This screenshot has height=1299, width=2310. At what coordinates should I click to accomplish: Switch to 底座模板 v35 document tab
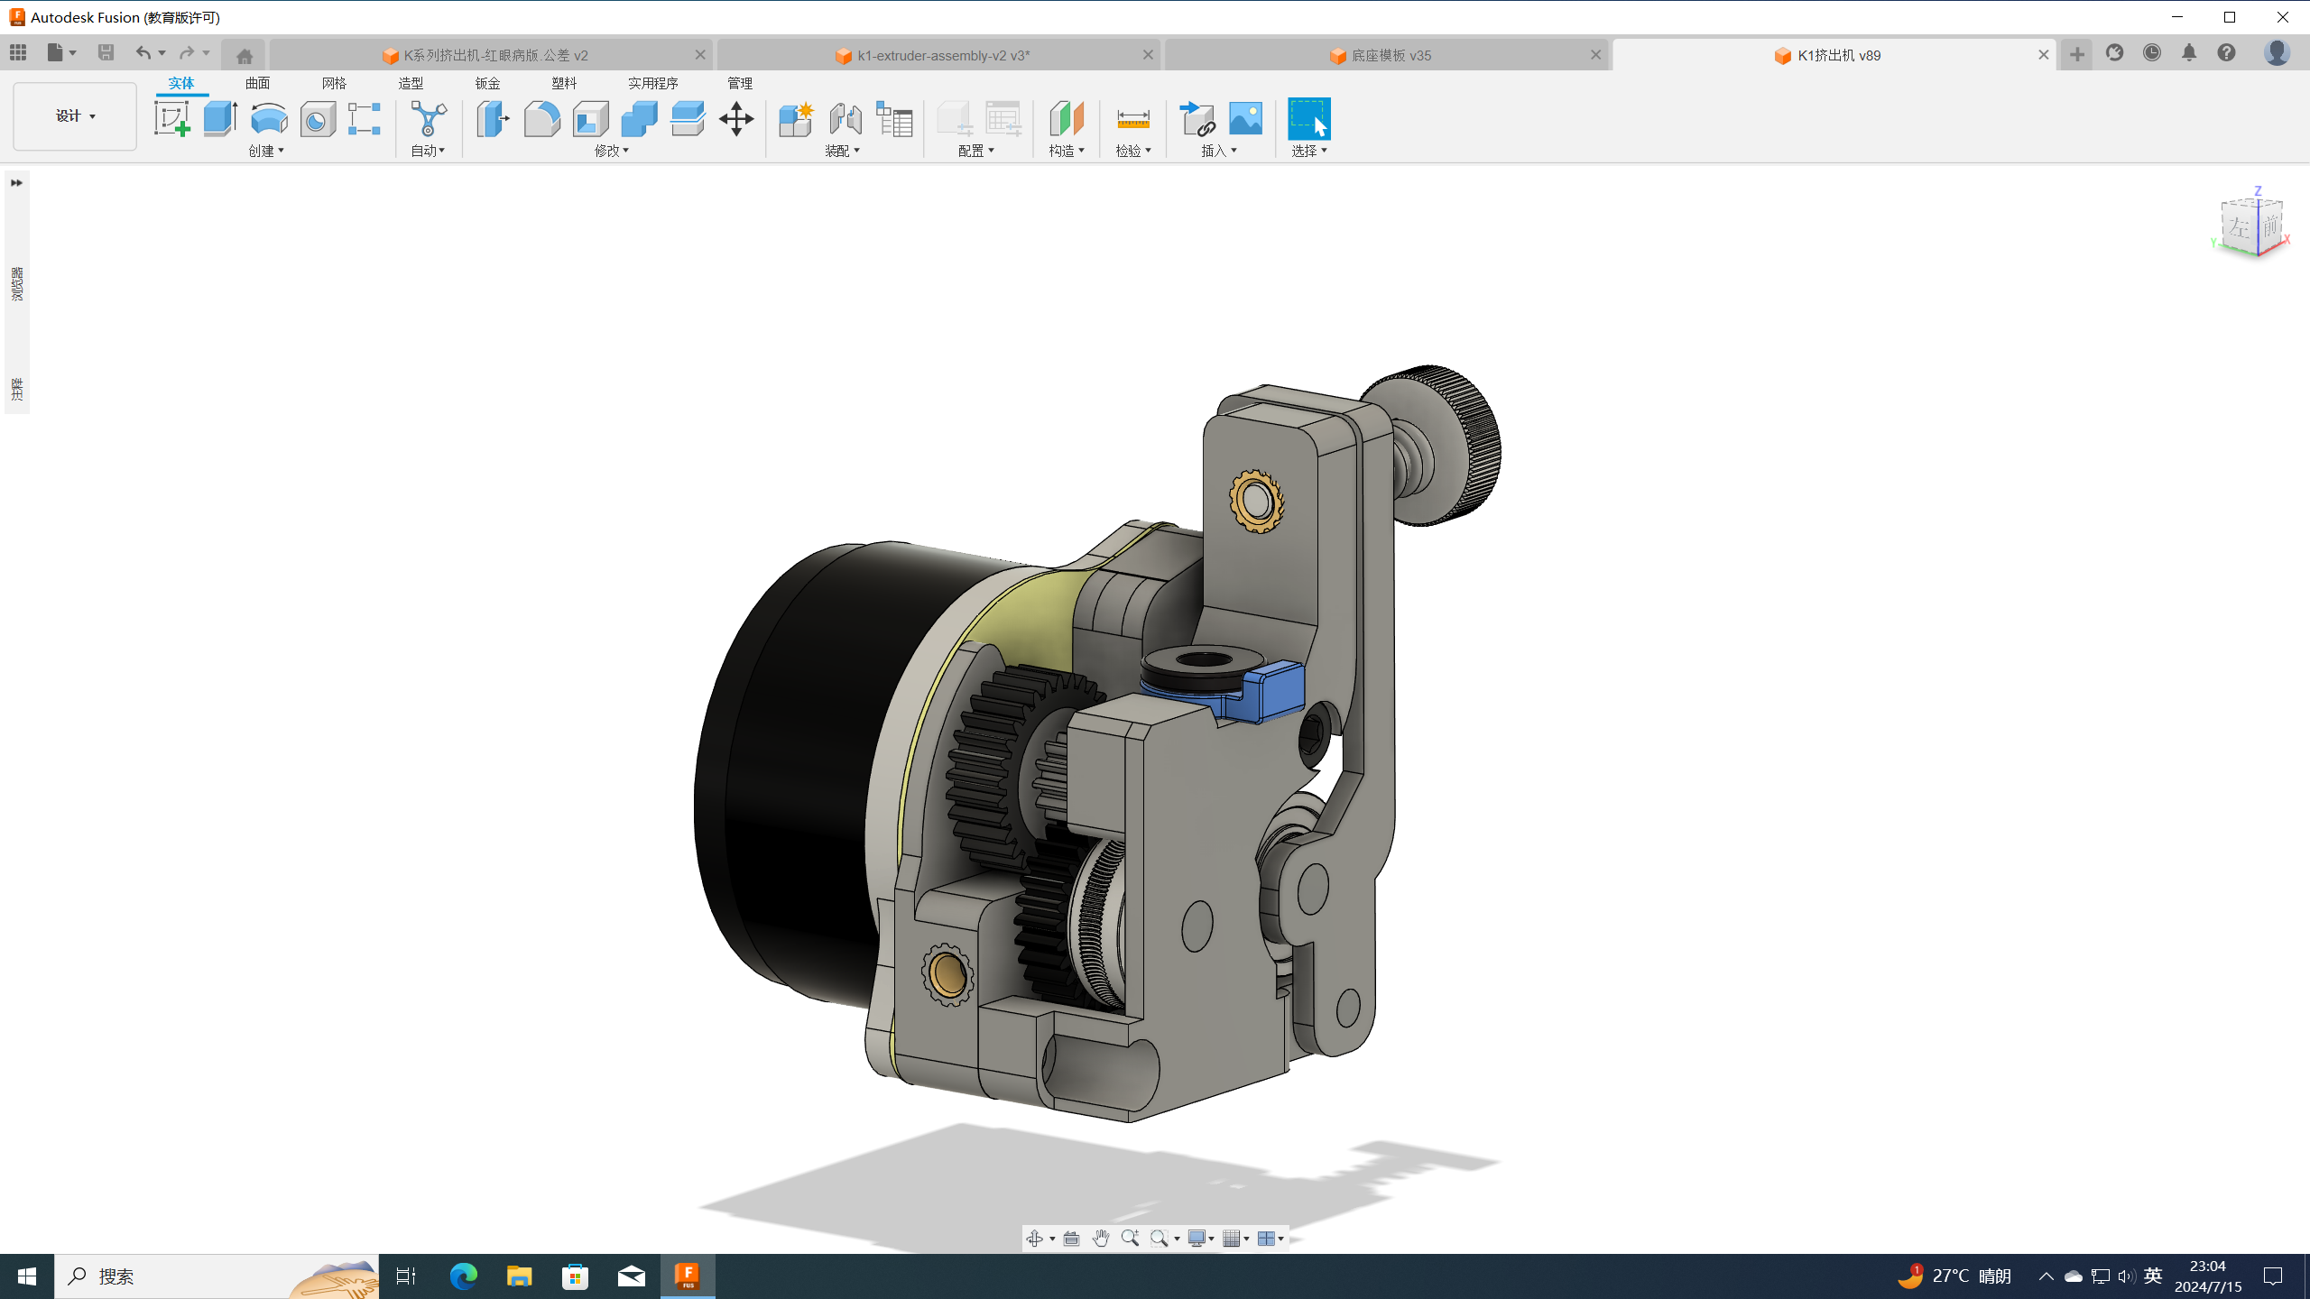pos(1385,55)
